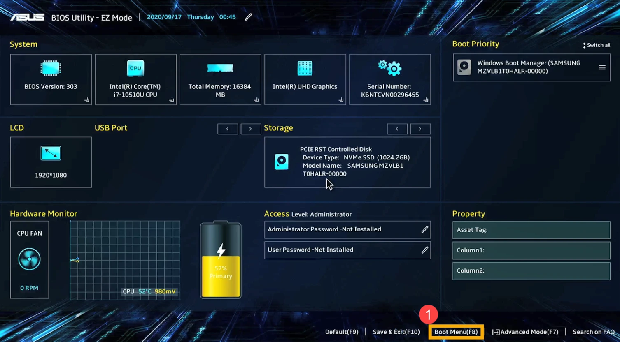Click the pencil icon for Administrator Password
620x342 pixels.
pyautogui.click(x=425, y=230)
